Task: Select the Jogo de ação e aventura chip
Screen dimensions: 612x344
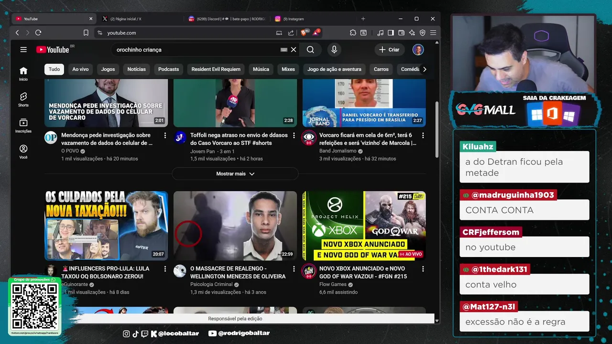Action: (335, 69)
